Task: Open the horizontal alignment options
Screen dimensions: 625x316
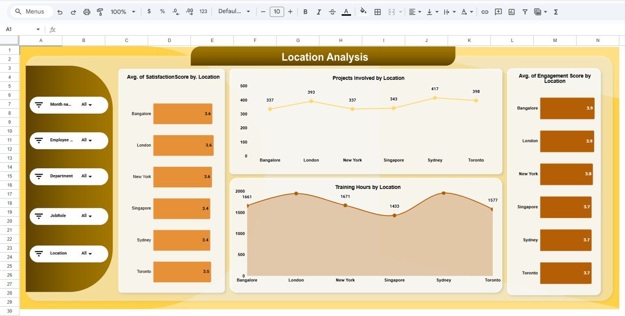Action: click(x=415, y=11)
